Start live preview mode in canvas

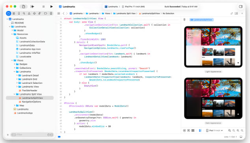[x=185, y=130]
